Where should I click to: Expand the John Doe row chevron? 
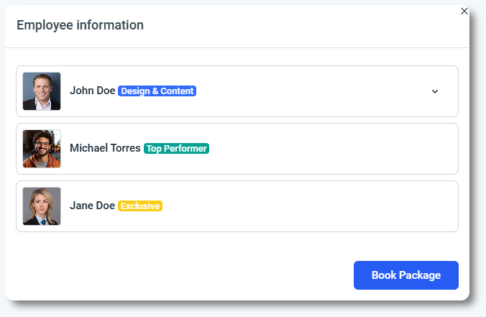[x=435, y=91]
